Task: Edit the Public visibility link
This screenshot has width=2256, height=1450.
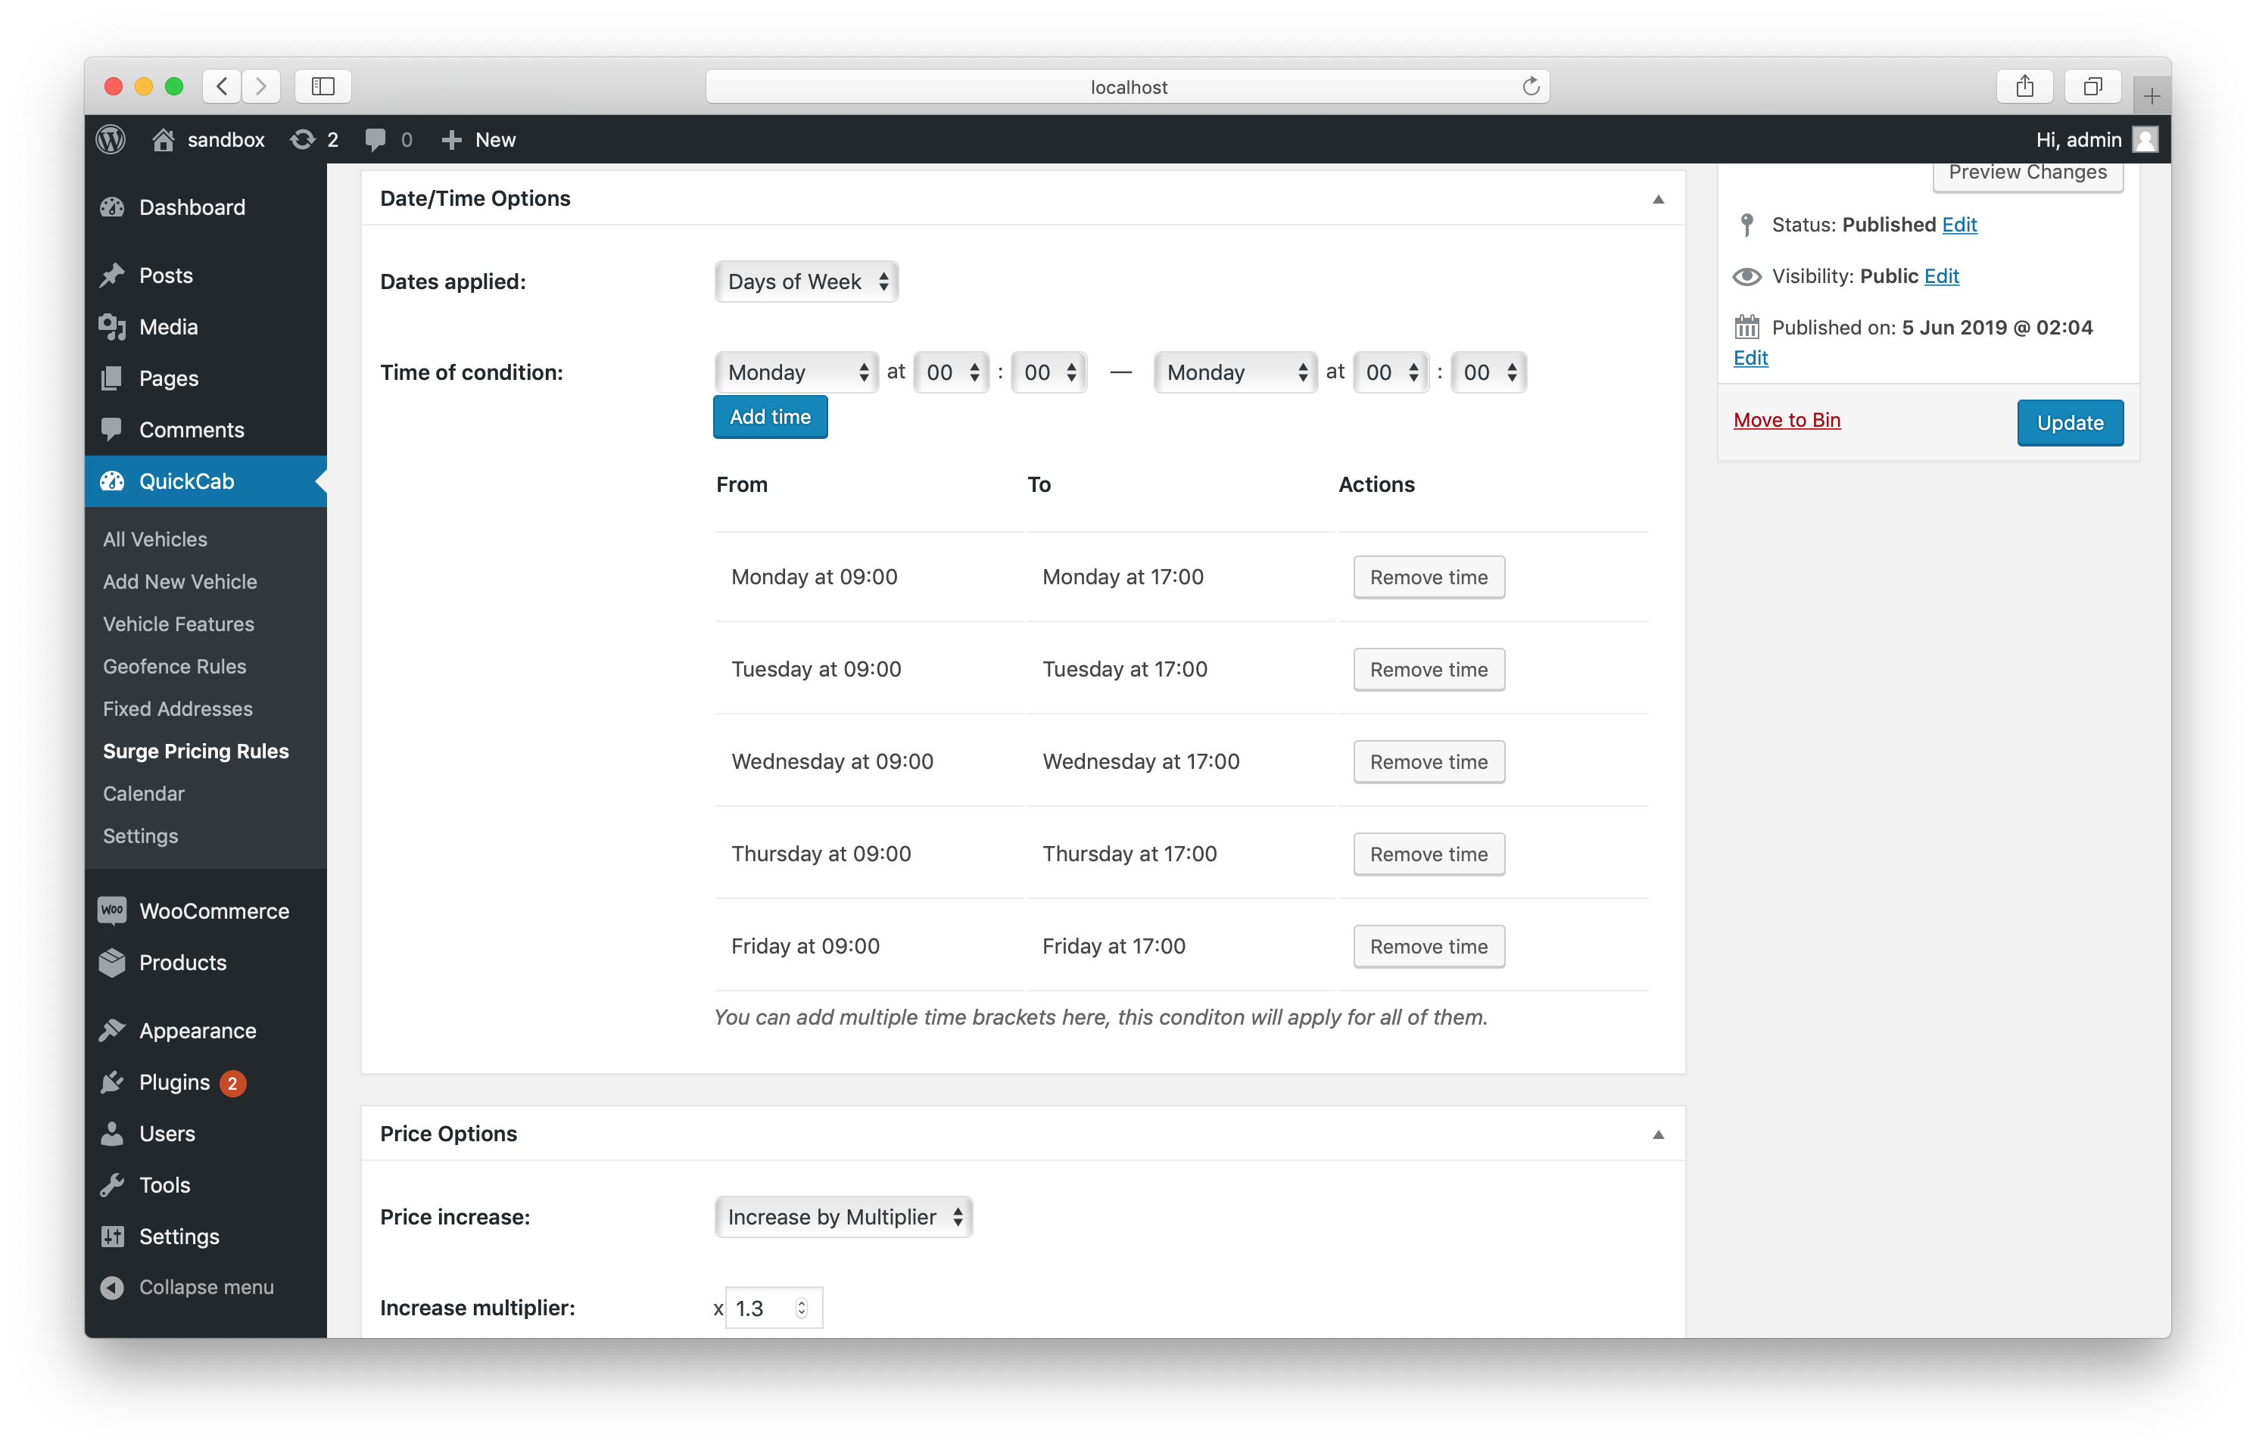Action: [1940, 276]
